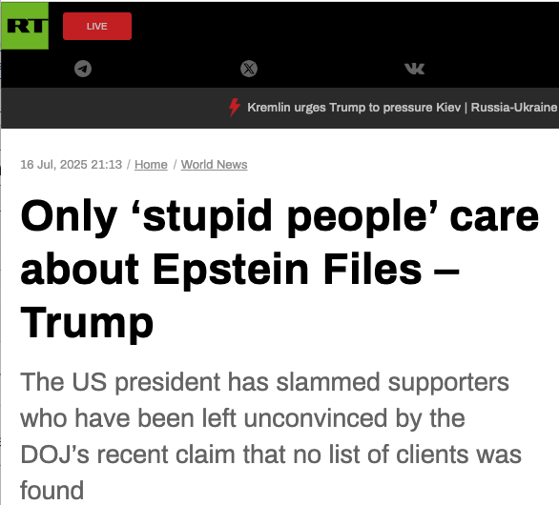Click the 'DOJ's recent claim' summary line

[271, 454]
